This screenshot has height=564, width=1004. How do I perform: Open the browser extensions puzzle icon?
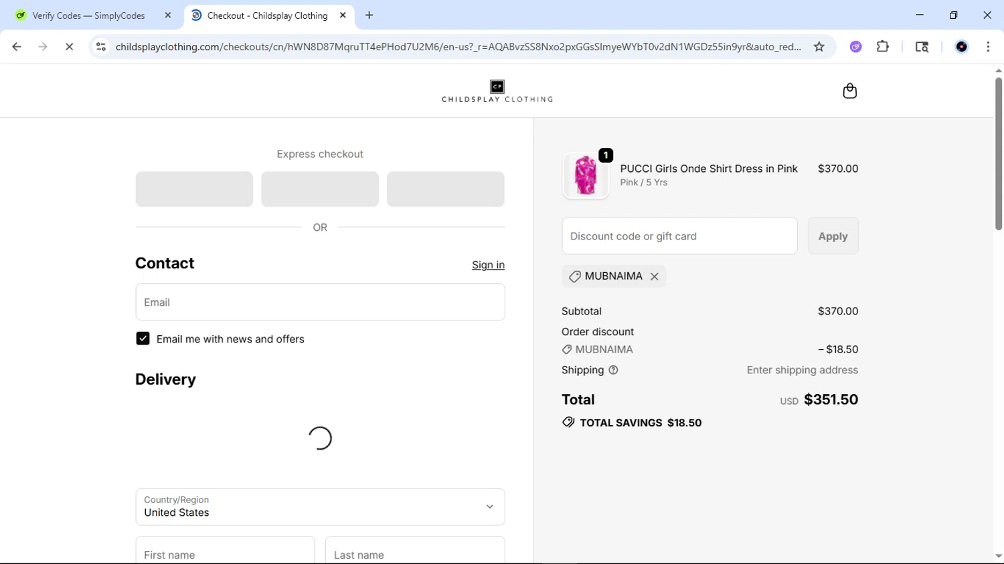point(883,47)
